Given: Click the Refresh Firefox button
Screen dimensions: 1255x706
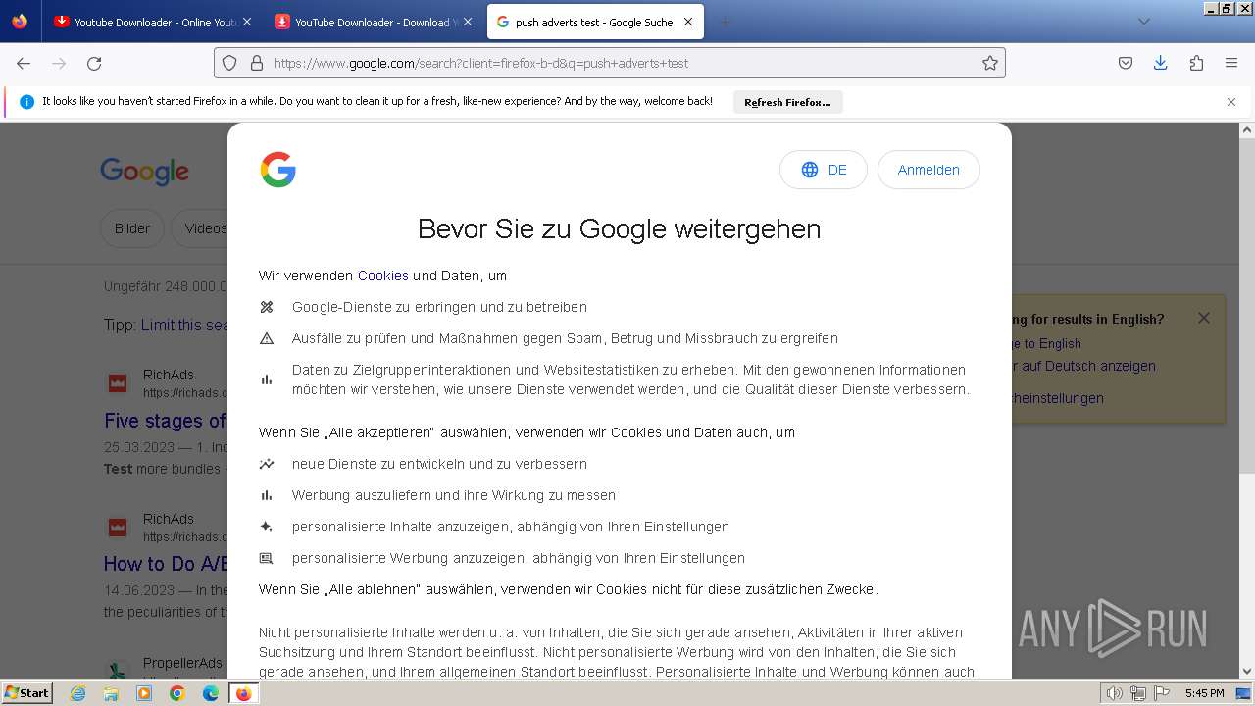Looking at the screenshot, I should click(787, 102).
